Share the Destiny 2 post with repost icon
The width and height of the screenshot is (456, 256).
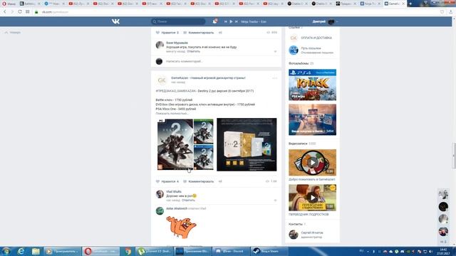point(220,181)
